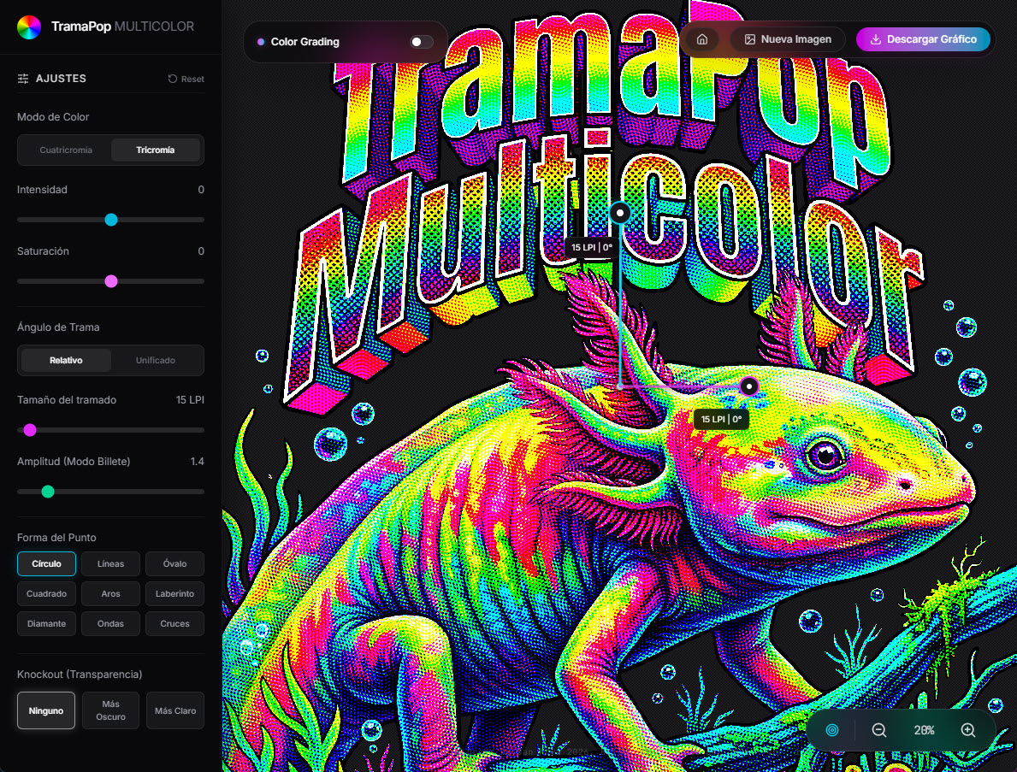
Task: Choose Laberinto dot shape
Action: [175, 593]
